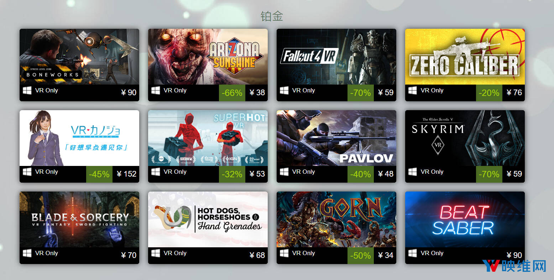
Task: Click the Windows icon under Boneworks
Action: click(27, 91)
